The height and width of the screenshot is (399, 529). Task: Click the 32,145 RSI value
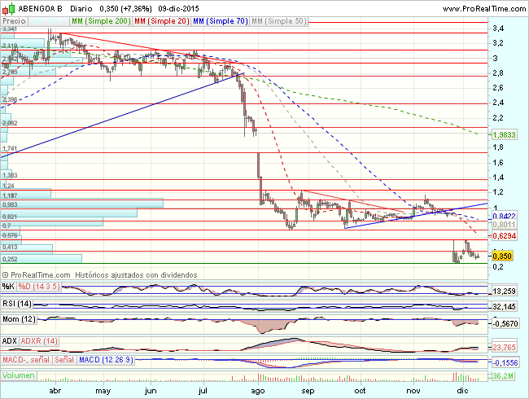504,306
